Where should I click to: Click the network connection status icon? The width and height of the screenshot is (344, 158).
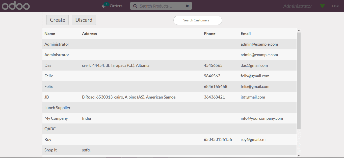(322, 5)
